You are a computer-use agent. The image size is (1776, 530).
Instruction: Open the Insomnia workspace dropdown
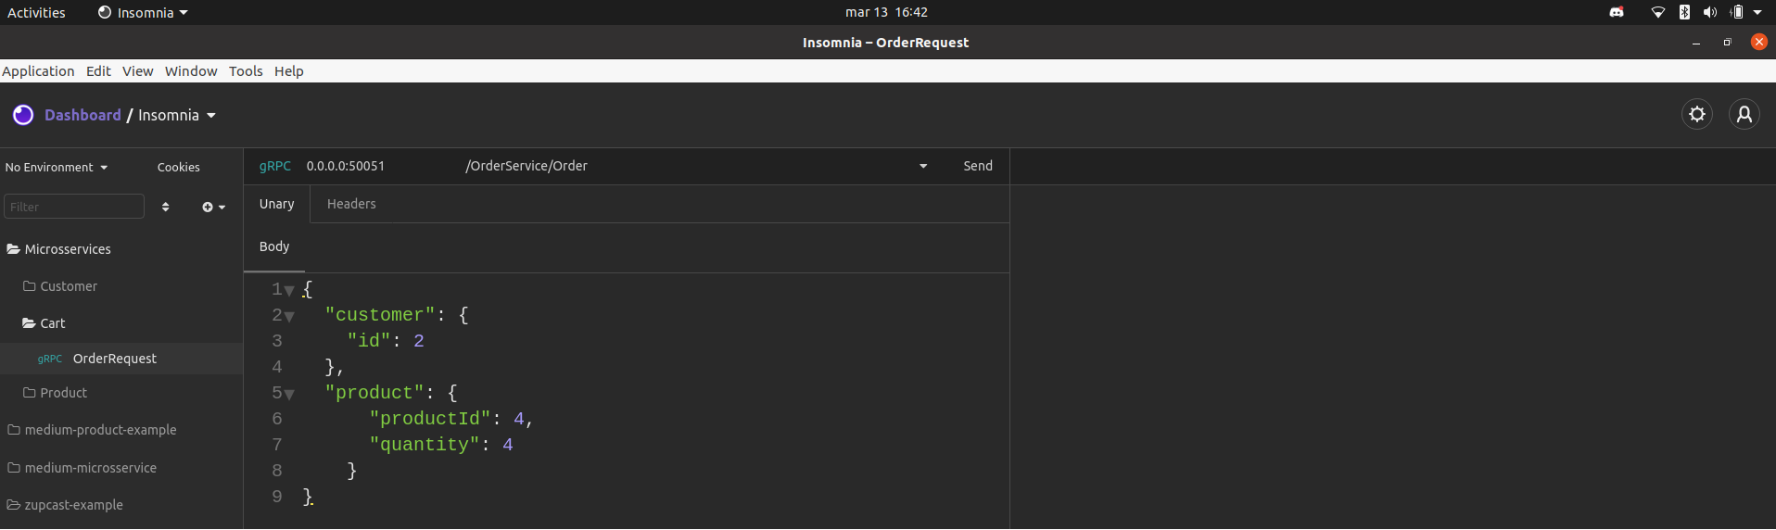(177, 115)
